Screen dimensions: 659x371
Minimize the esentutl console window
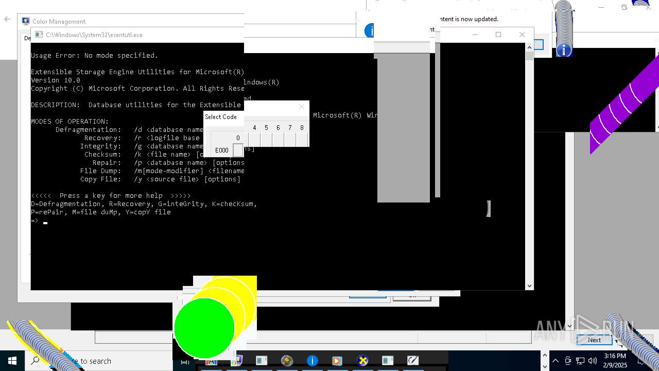[x=475, y=35]
